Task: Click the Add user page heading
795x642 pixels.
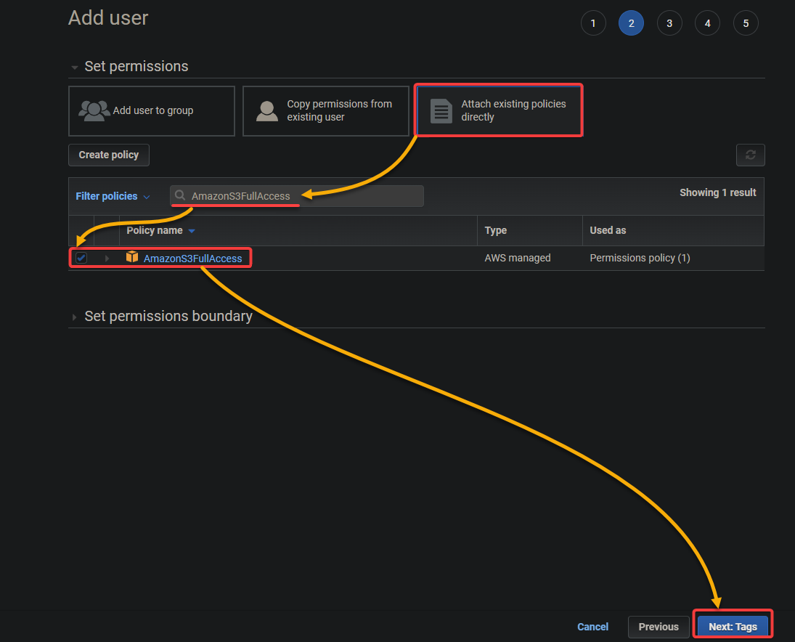Action: click(x=108, y=17)
